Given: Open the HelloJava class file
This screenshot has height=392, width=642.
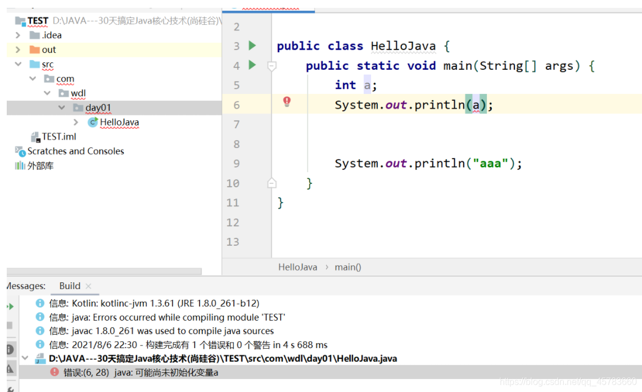Looking at the screenshot, I should (120, 122).
